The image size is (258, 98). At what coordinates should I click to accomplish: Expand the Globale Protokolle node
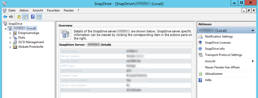tap(11, 47)
